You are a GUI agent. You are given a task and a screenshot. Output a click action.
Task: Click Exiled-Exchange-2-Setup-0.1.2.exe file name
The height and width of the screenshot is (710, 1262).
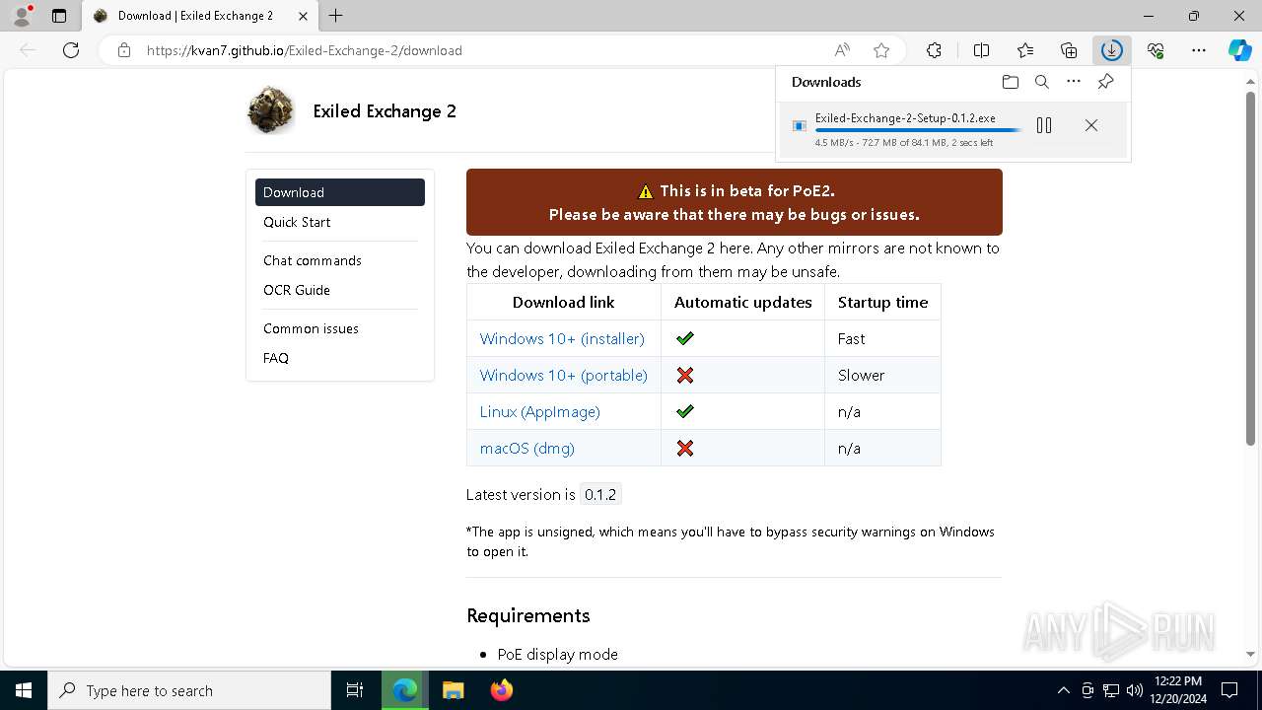point(905,117)
